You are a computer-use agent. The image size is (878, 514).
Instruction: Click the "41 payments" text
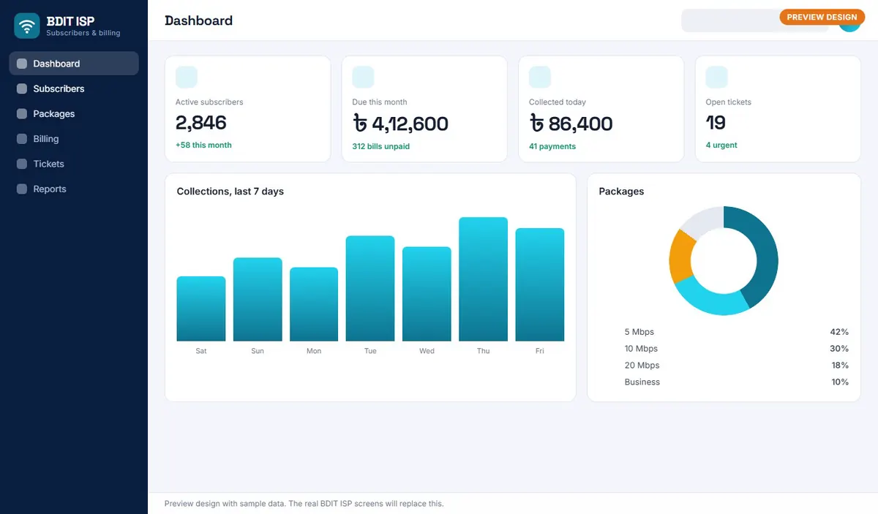click(552, 146)
